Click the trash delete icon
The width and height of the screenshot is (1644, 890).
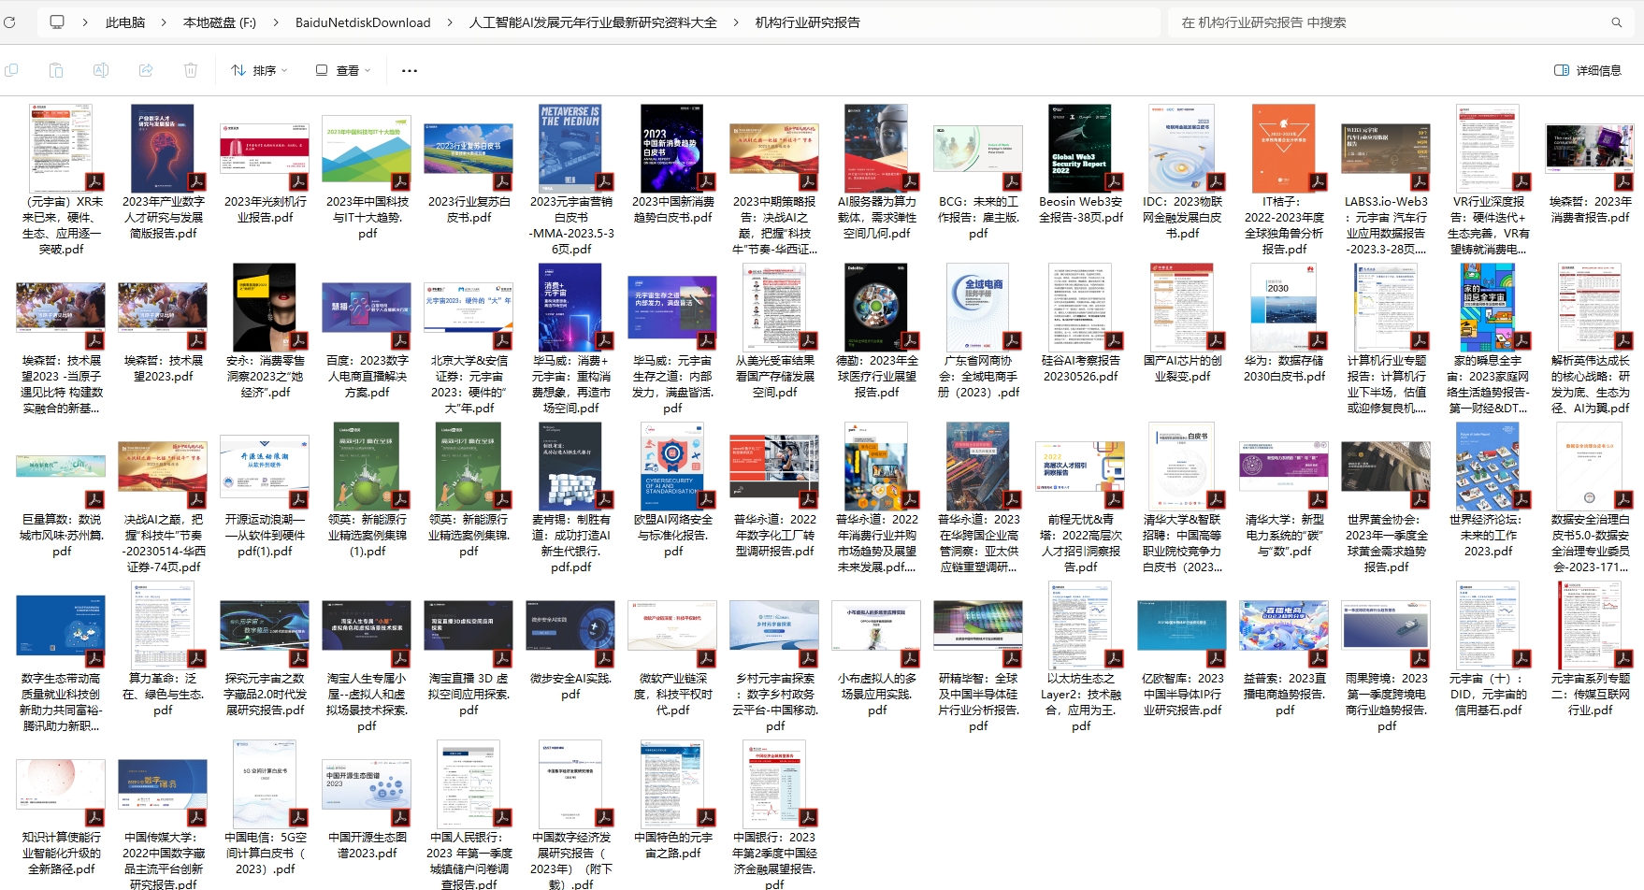(x=191, y=70)
